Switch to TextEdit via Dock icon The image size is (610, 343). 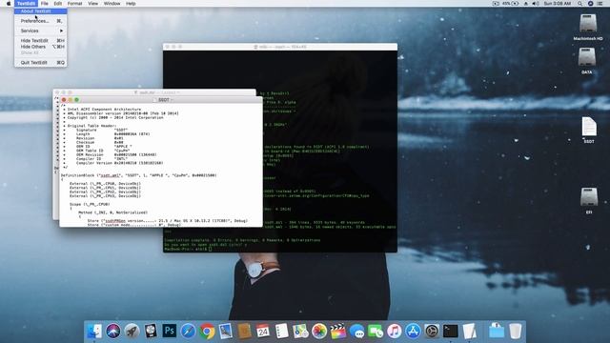[x=469, y=332]
